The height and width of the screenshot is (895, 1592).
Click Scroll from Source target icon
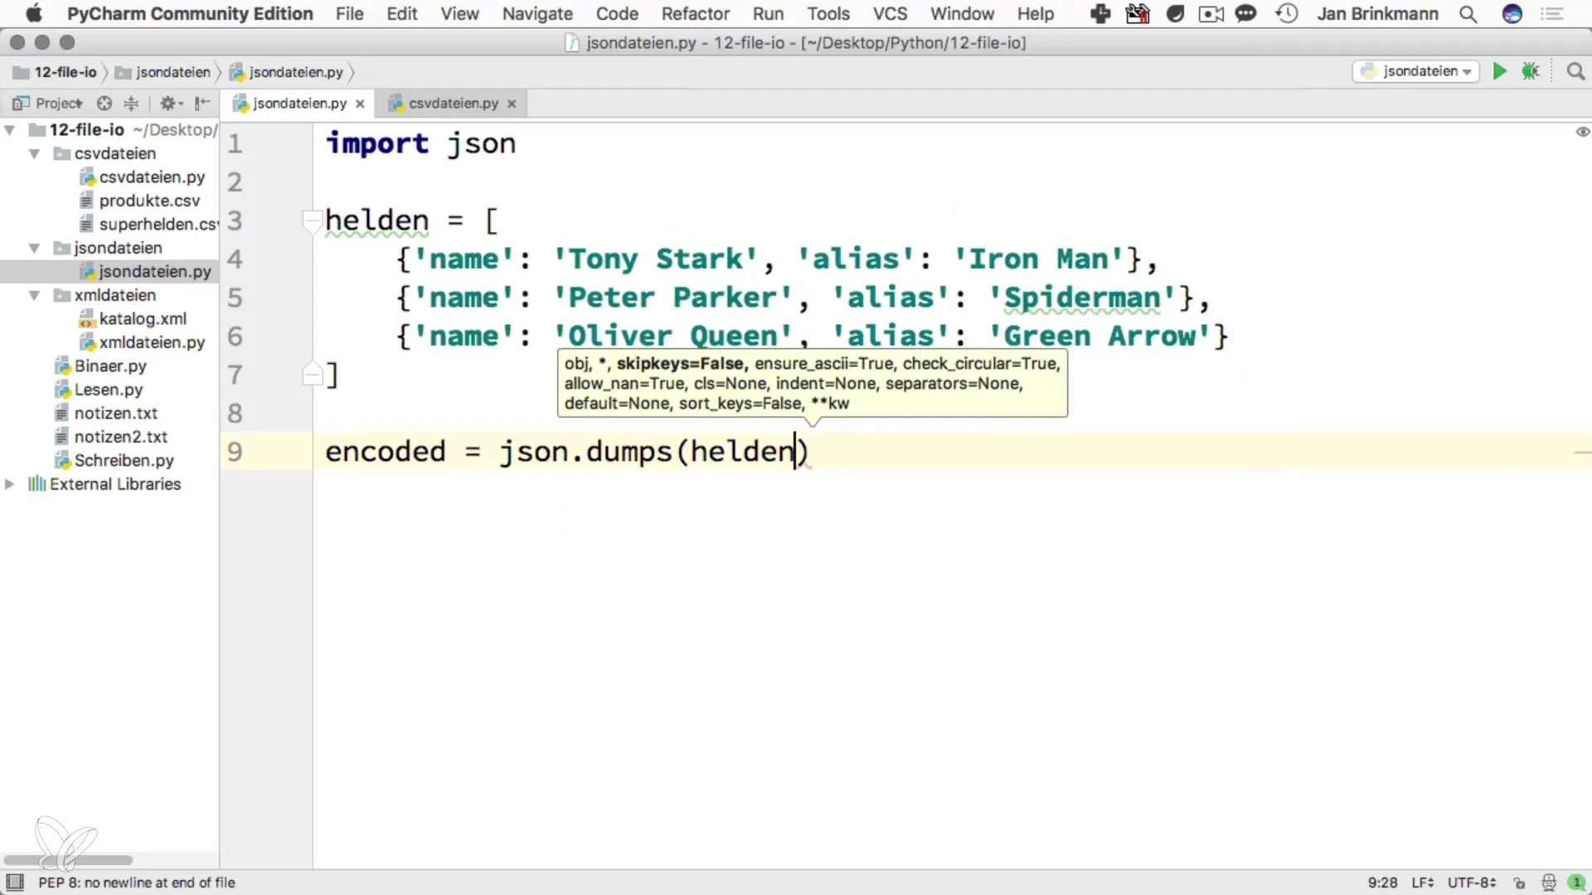[x=104, y=103]
